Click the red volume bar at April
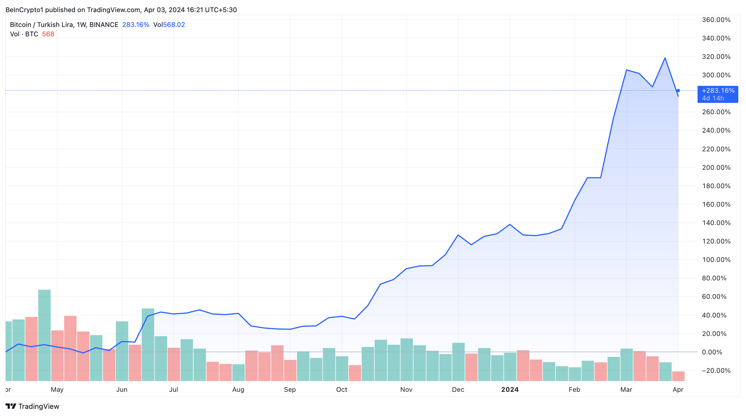 (x=678, y=376)
